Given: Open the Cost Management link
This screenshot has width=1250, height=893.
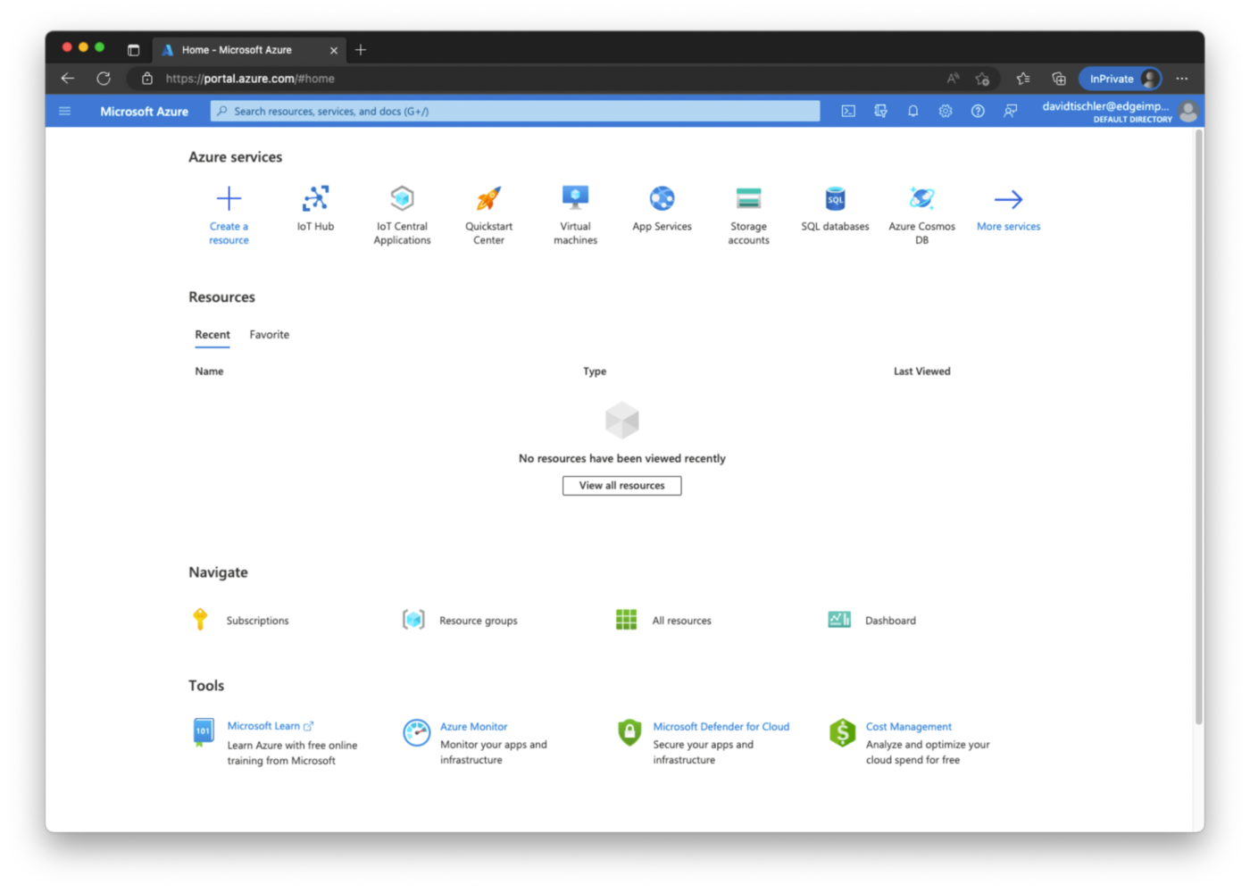Looking at the screenshot, I should coord(908,727).
